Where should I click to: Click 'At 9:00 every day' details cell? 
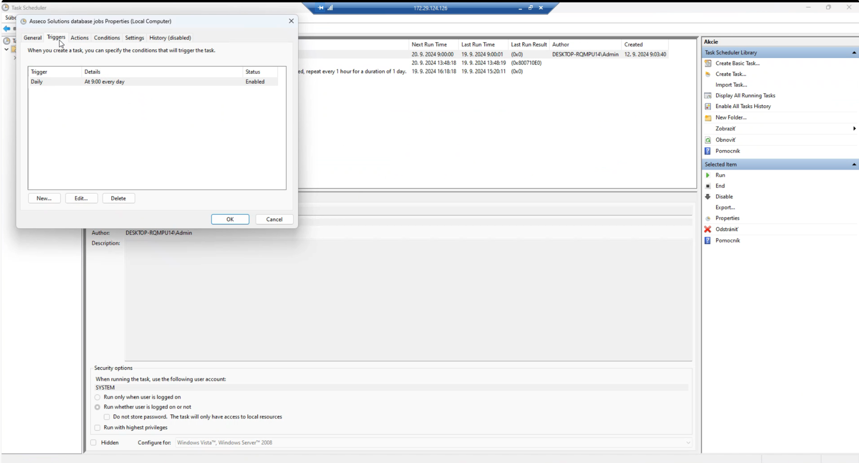104,81
